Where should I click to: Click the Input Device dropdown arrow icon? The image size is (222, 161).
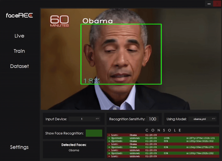97,119
